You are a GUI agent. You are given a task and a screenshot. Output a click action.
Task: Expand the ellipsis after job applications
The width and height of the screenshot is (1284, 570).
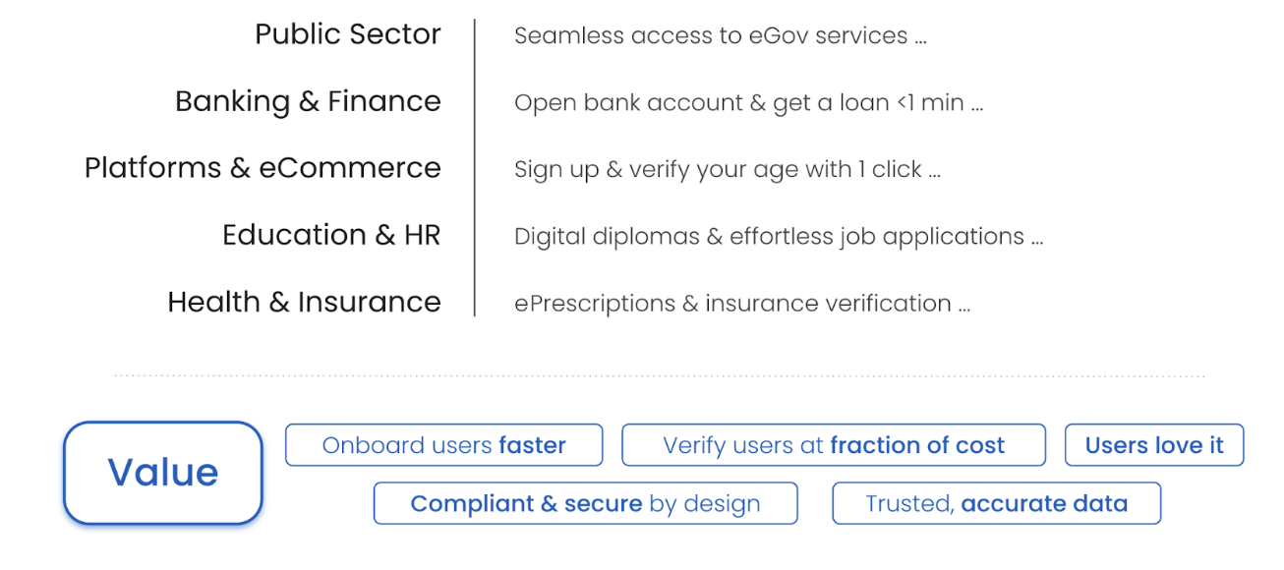click(1036, 240)
